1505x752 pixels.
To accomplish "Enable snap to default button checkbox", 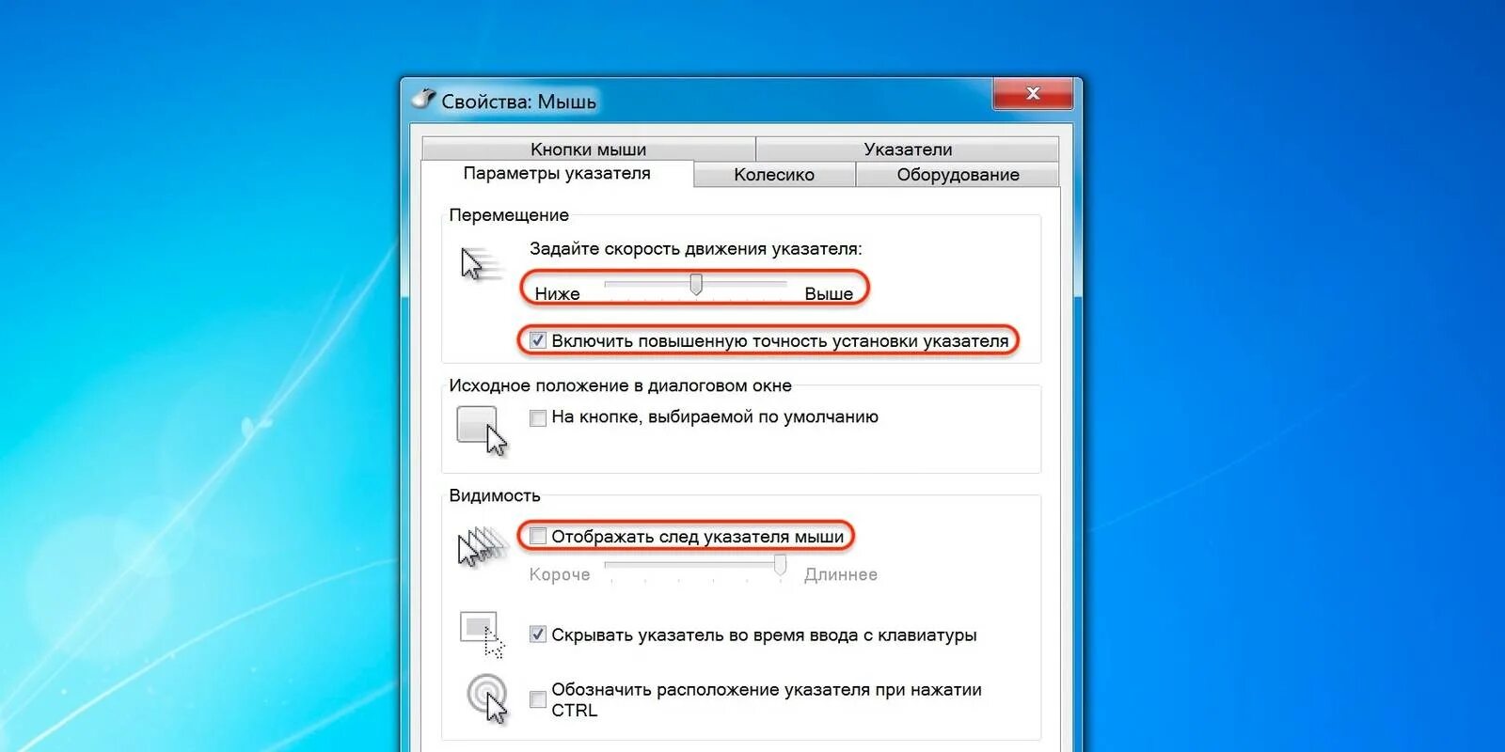I will [x=538, y=417].
